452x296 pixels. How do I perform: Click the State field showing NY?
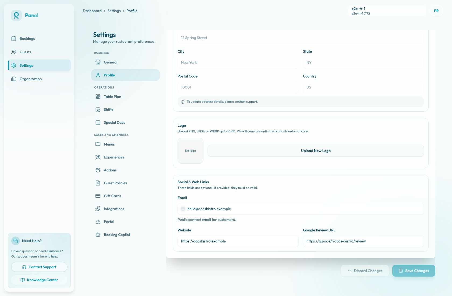click(x=363, y=62)
